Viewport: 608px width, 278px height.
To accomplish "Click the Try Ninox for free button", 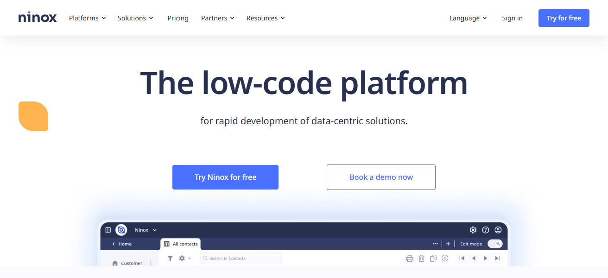I will coord(225,177).
